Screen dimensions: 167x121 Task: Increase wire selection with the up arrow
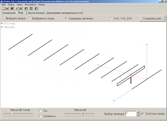[x=138, y=112]
